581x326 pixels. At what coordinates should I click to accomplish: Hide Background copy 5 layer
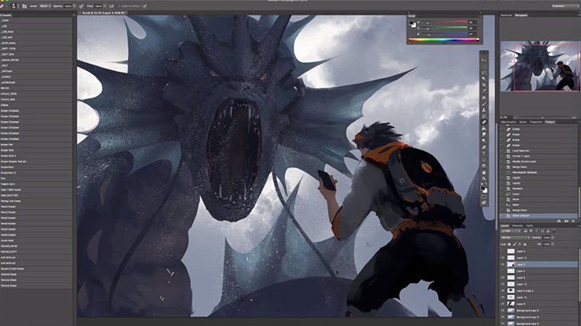pyautogui.click(x=503, y=317)
